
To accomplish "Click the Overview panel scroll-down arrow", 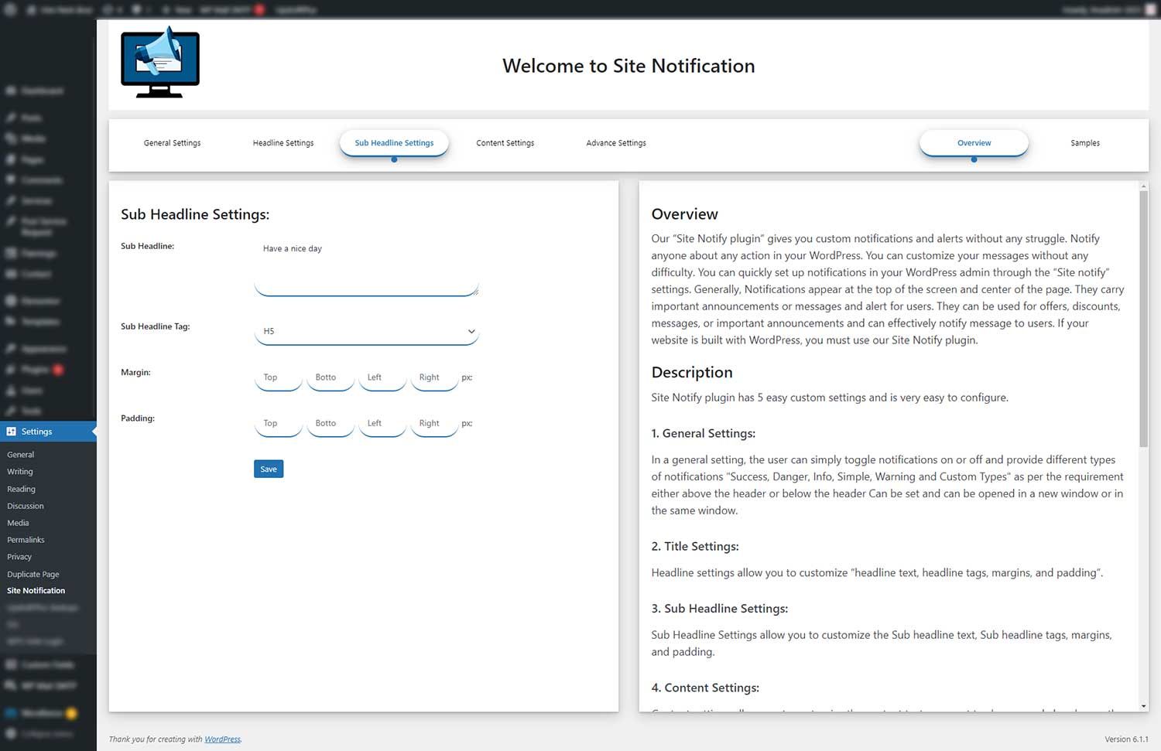I will (1143, 706).
